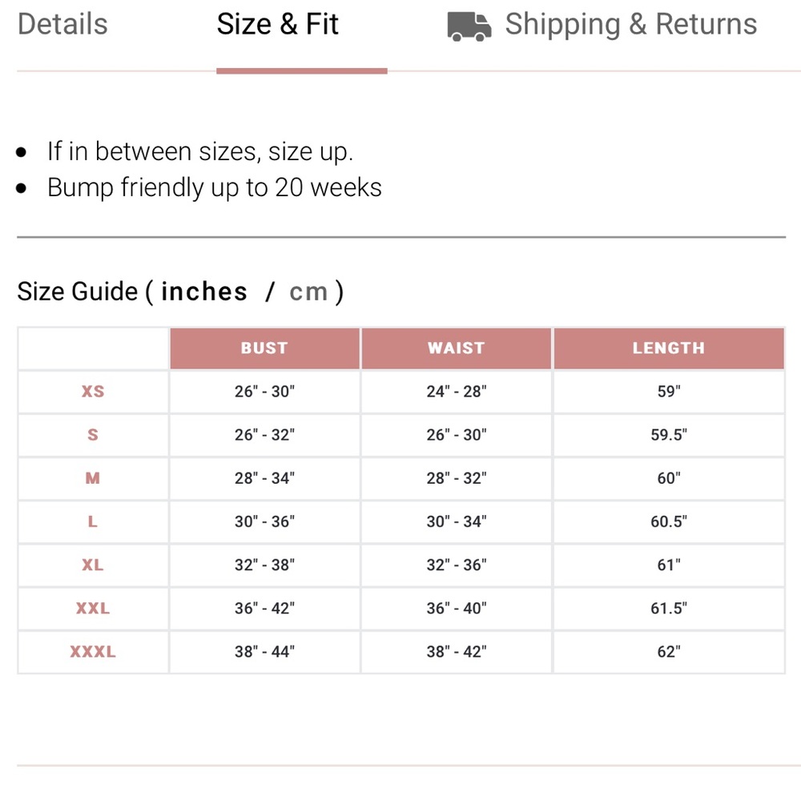Open the Shipping & Returns tab
The width and height of the screenshot is (801, 801).
click(630, 24)
